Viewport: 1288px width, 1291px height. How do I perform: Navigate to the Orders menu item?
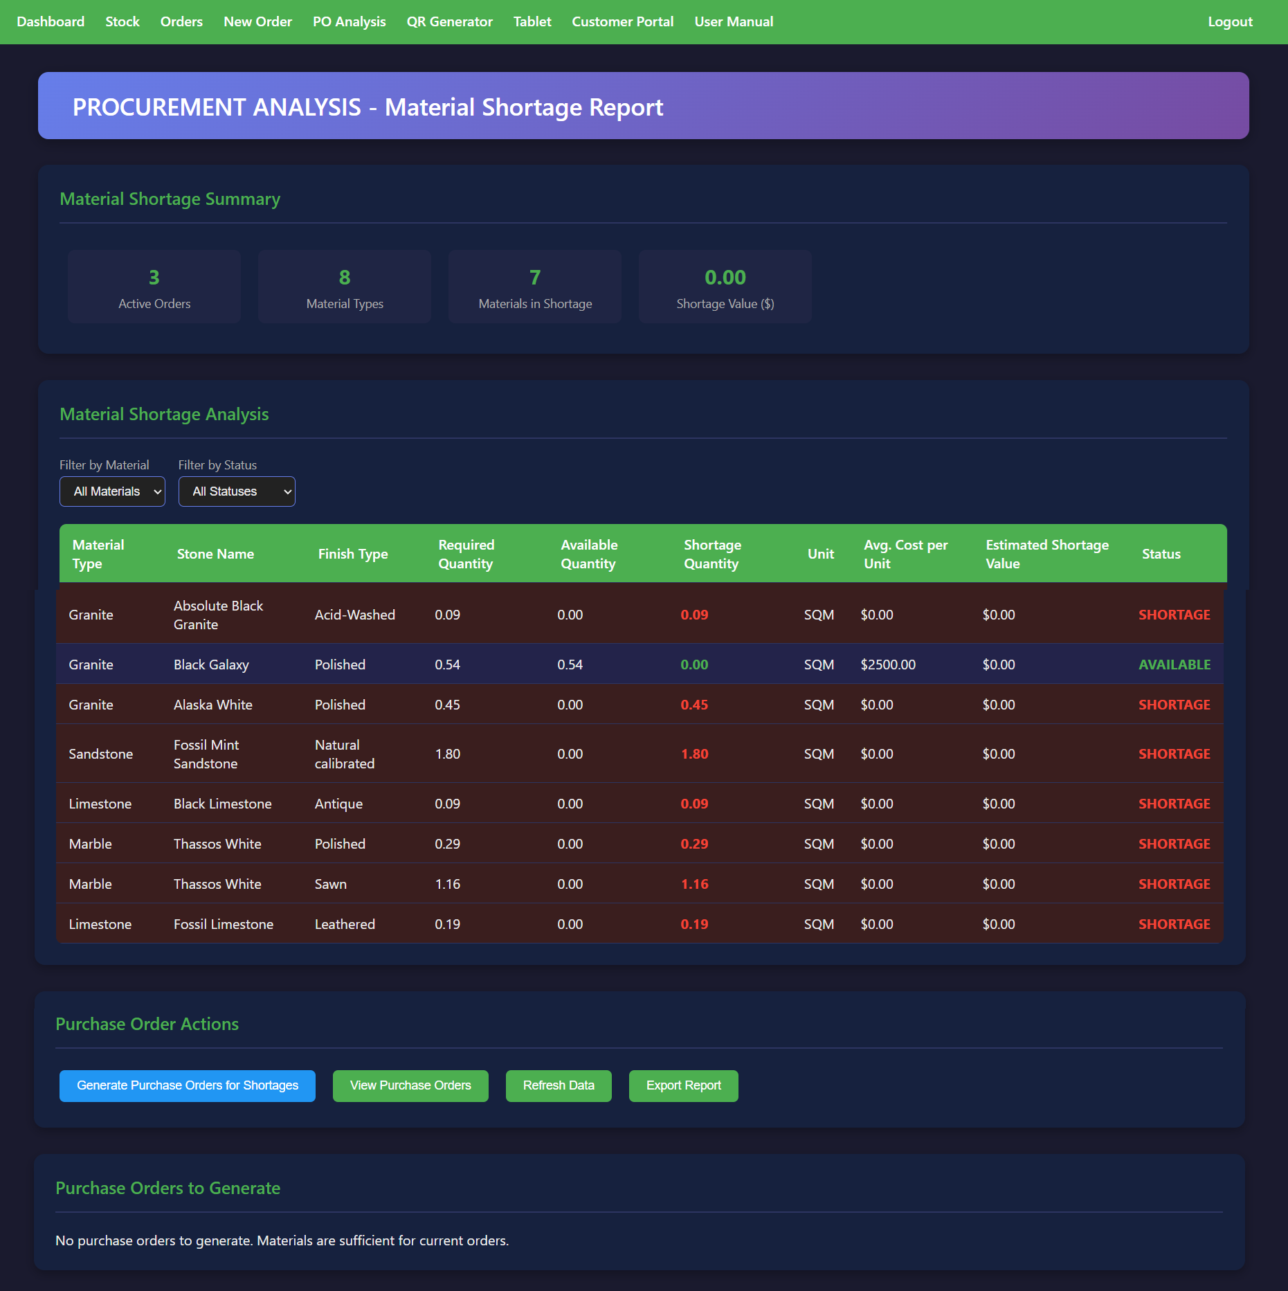(x=181, y=21)
